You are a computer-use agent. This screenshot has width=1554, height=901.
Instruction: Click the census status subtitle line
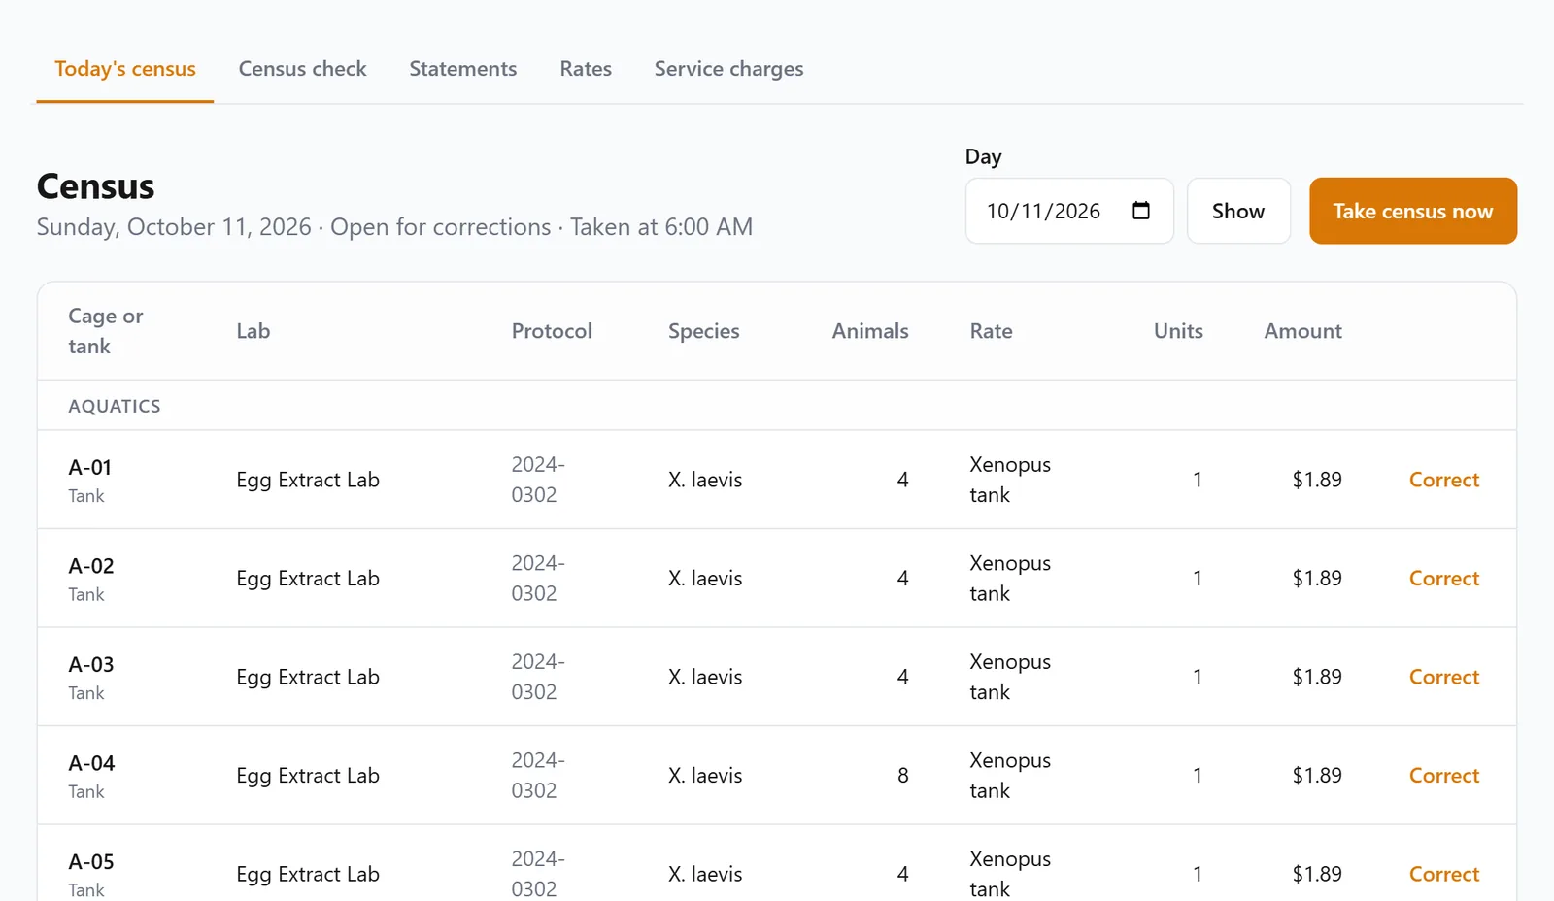pyautogui.click(x=394, y=227)
